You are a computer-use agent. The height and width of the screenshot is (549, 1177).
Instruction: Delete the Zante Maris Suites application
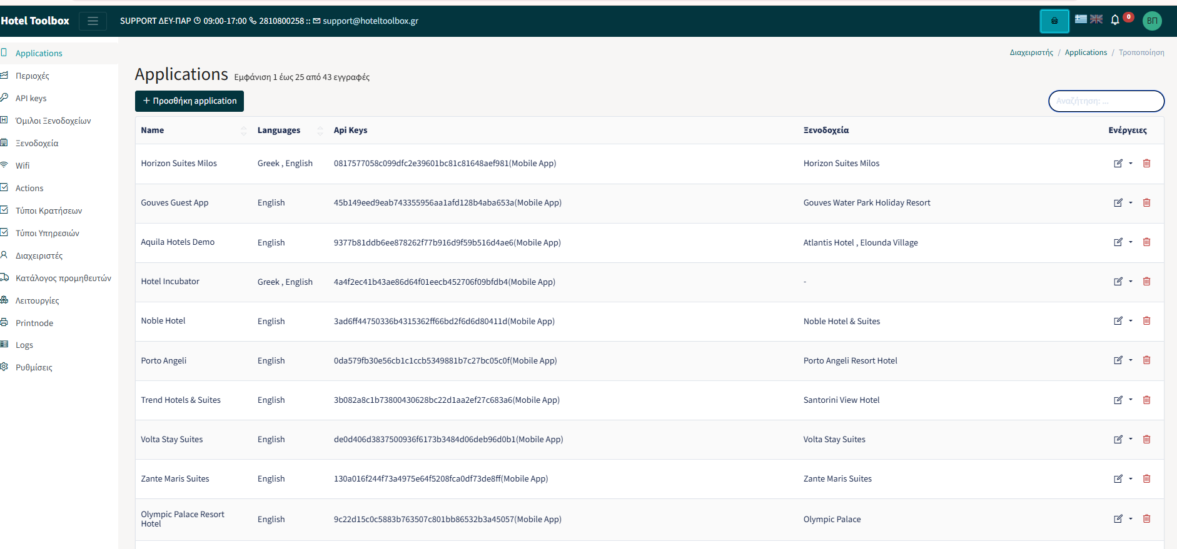click(x=1146, y=478)
